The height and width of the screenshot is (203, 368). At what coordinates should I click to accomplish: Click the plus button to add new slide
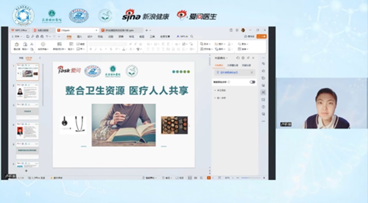click(x=27, y=171)
